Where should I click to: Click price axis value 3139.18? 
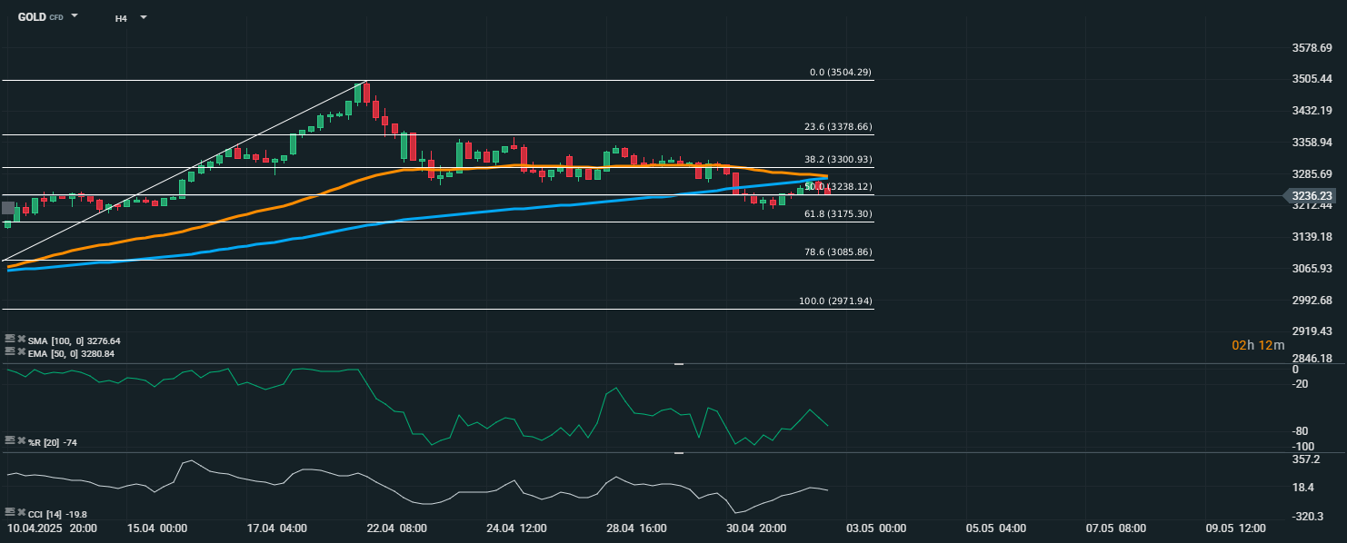[1312, 237]
